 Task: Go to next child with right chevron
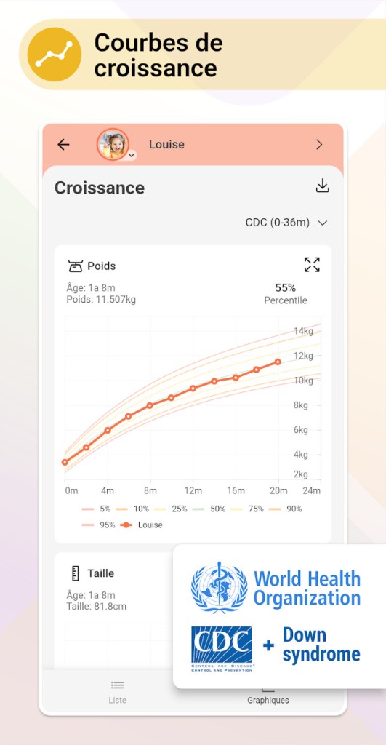(x=319, y=145)
